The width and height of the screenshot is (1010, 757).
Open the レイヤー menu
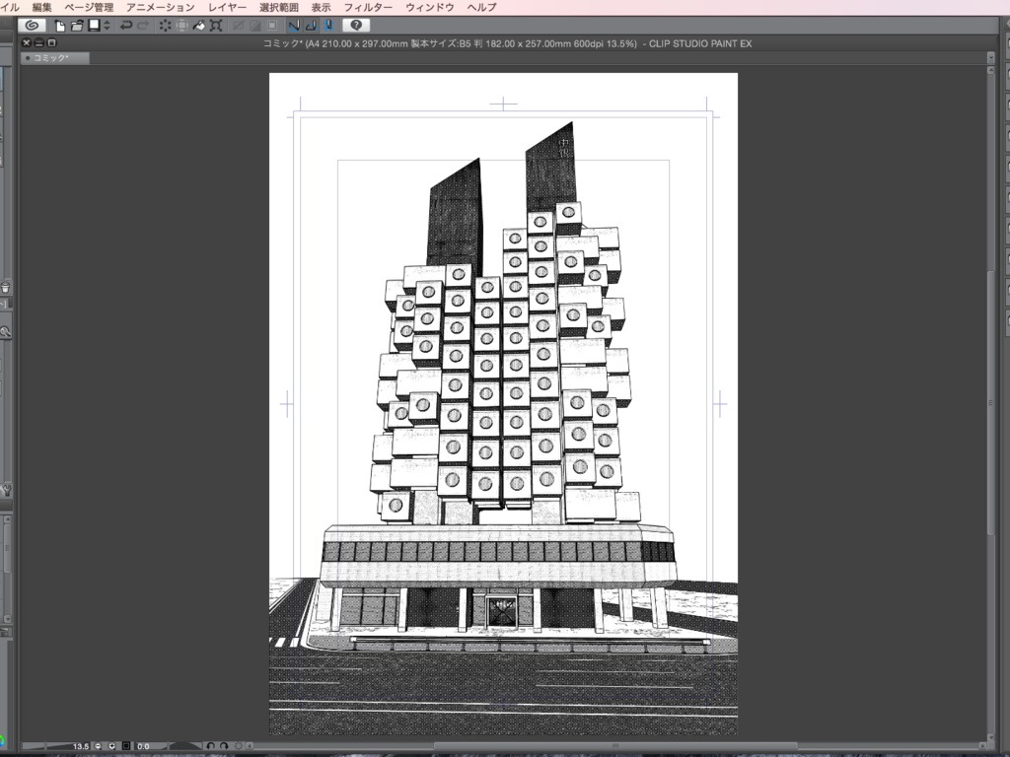(x=228, y=6)
